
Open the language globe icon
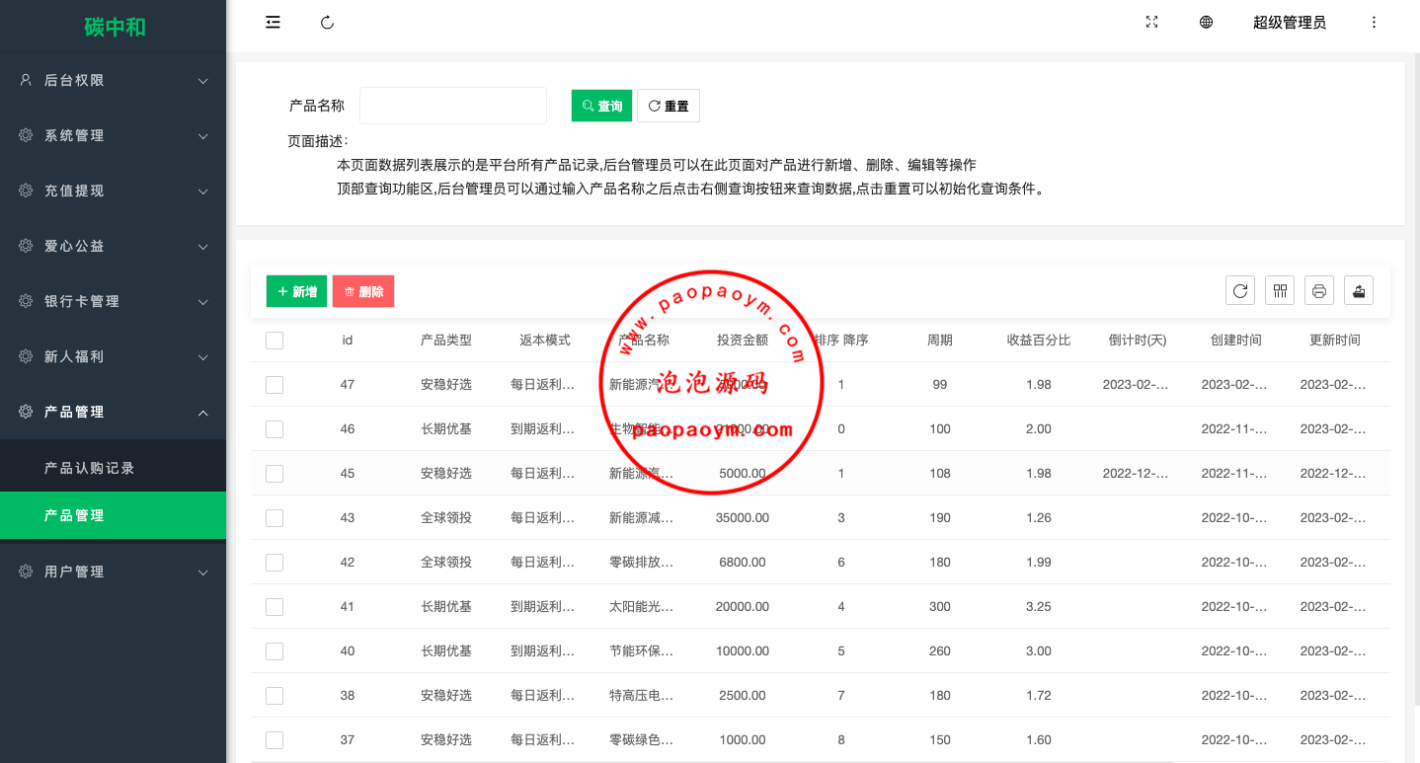pyautogui.click(x=1206, y=23)
